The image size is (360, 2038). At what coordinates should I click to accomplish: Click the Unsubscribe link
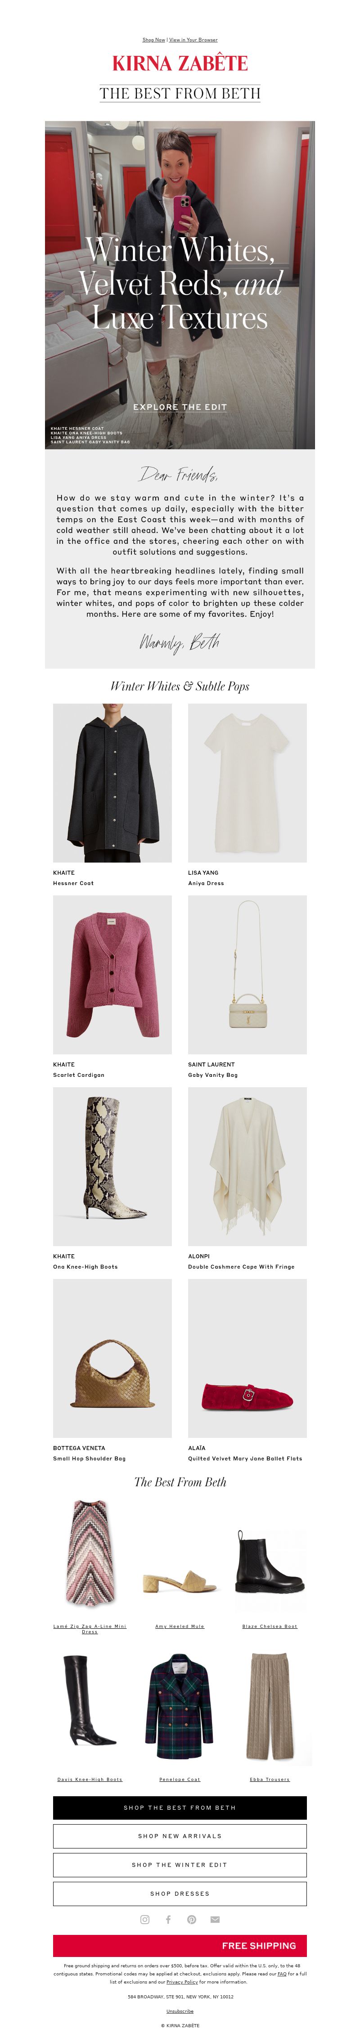click(180, 2010)
